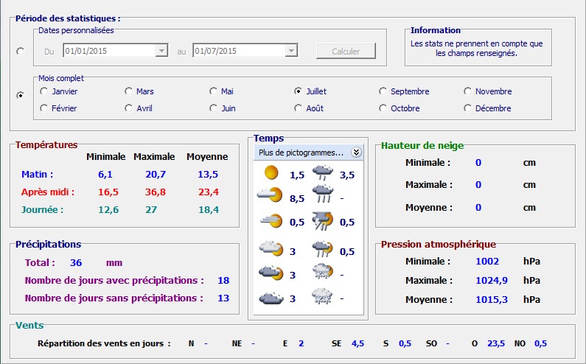The width and height of the screenshot is (586, 364).
Task: Choose the Juin month option
Action: [223, 108]
